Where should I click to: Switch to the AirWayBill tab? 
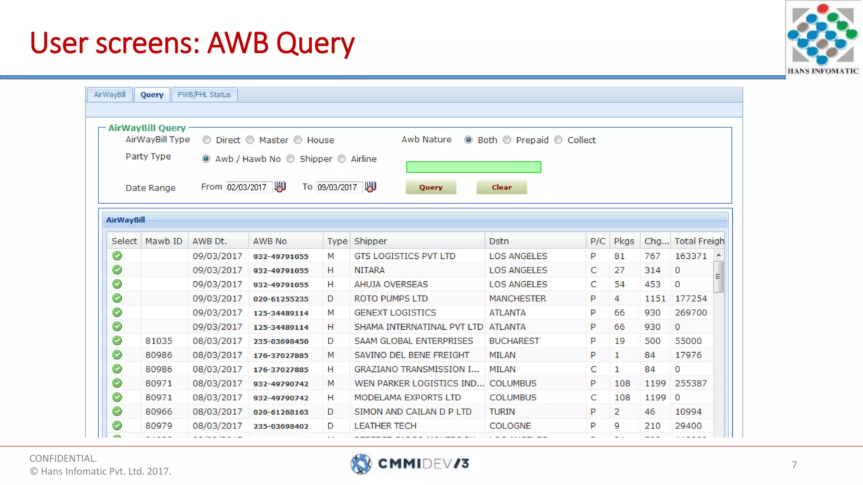click(110, 95)
